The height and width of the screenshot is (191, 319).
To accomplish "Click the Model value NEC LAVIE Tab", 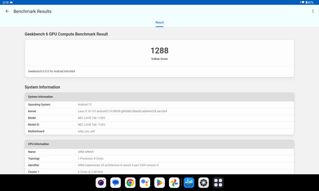I will (92, 118).
